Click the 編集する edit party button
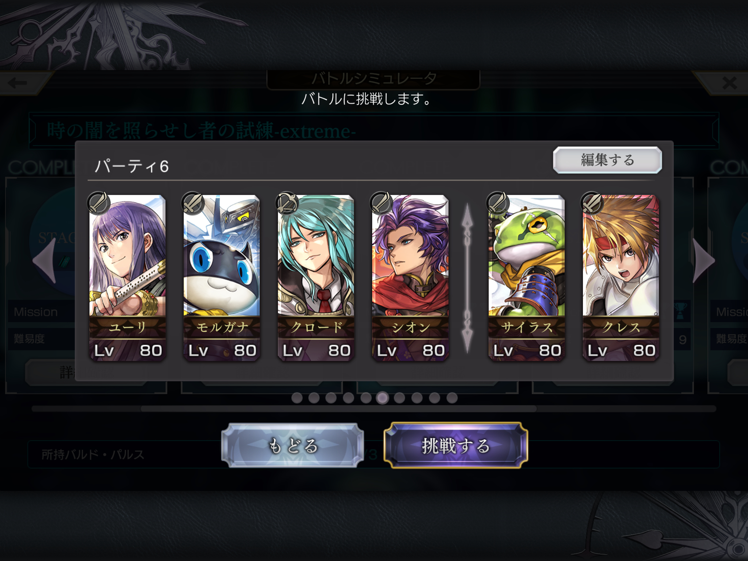This screenshot has width=748, height=561. tap(607, 160)
